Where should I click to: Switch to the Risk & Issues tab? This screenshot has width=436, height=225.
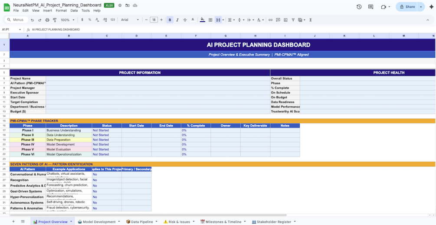[x=179, y=222]
